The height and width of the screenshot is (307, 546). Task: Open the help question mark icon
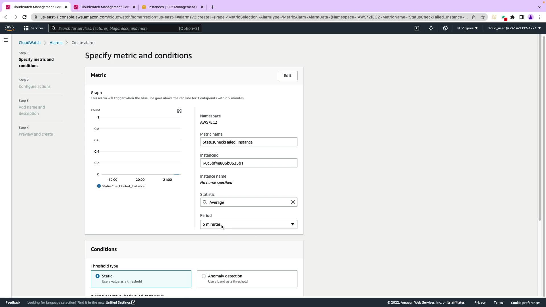tap(445, 28)
